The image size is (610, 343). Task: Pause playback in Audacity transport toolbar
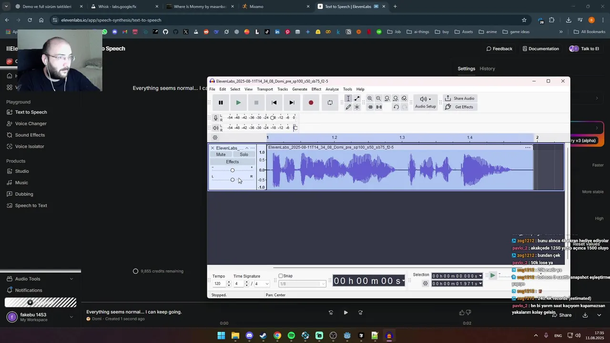tap(221, 102)
